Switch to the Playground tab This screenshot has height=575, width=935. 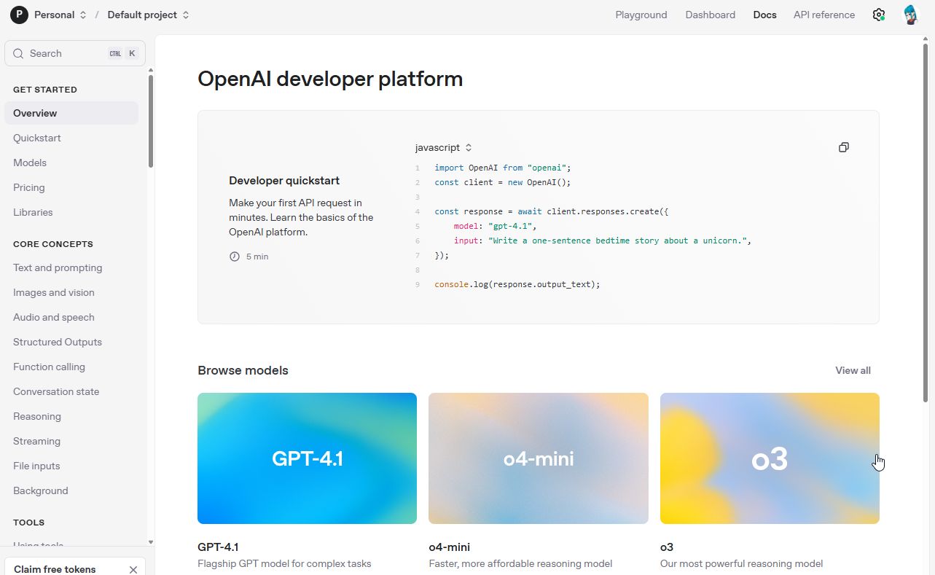tap(641, 15)
